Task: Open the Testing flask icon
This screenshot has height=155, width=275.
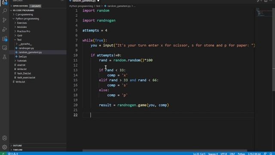Action: click(5, 57)
